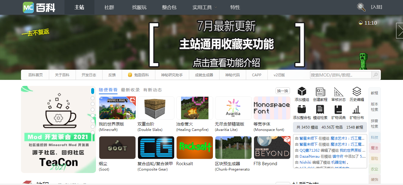
Task: Open the TeaCon 2021 carousel banner
Action: tap(58, 129)
